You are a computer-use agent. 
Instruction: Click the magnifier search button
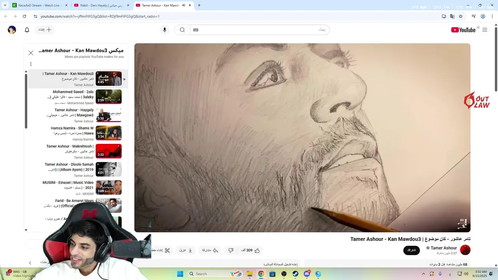tap(182, 30)
